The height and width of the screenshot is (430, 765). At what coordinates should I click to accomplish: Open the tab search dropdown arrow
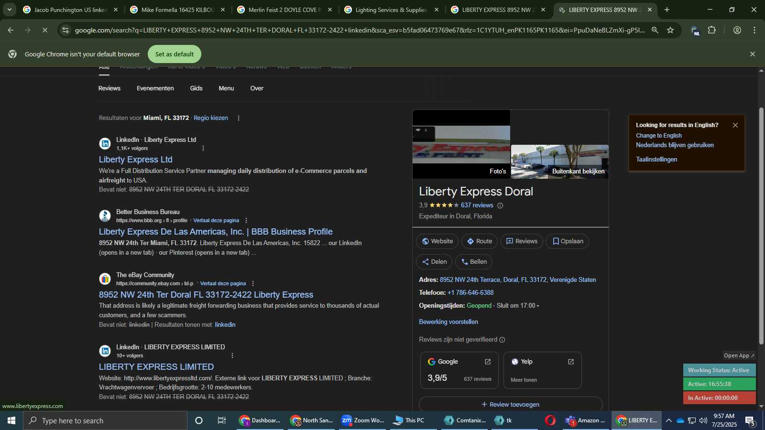click(9, 10)
